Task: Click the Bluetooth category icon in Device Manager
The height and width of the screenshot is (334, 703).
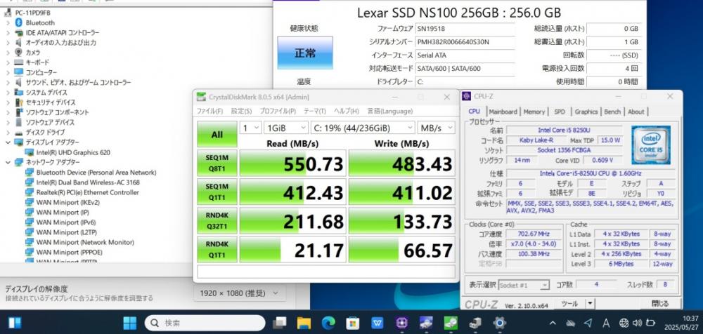Action: tap(19, 22)
